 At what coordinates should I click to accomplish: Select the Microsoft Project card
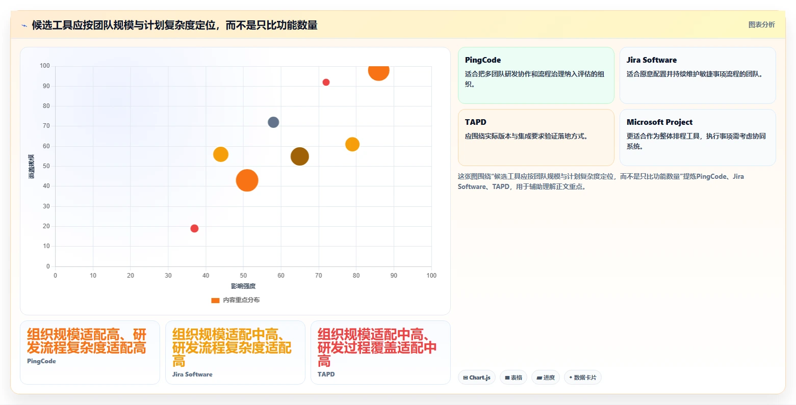[698, 138]
